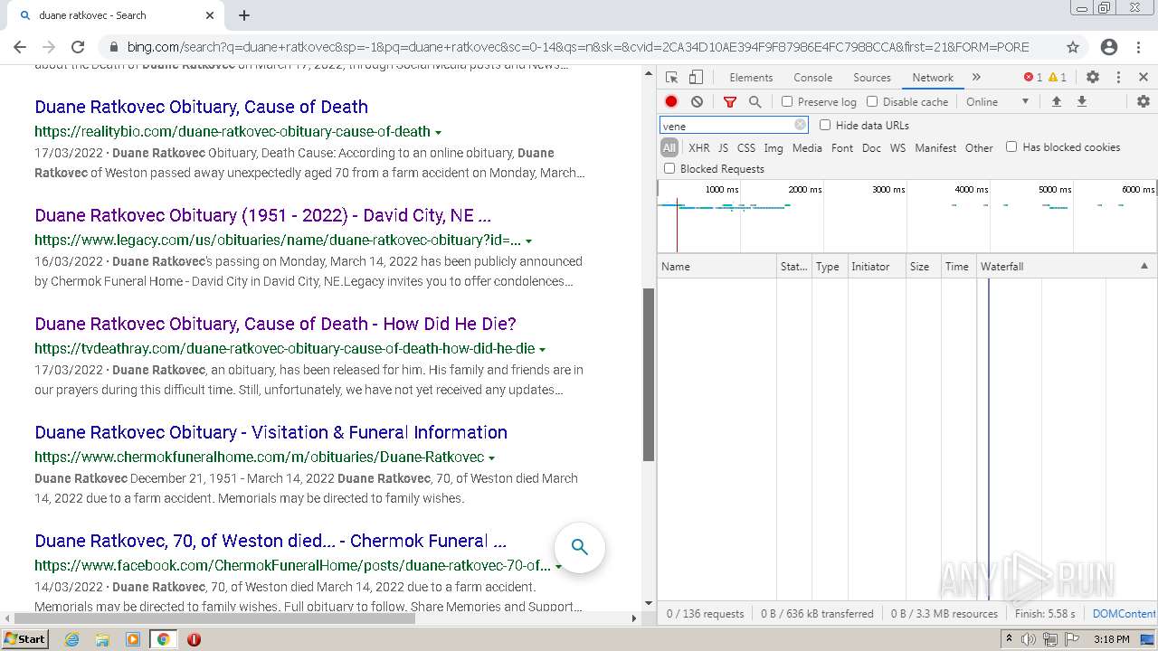Switch to the Elements panel
The width and height of the screenshot is (1158, 651).
tap(751, 78)
